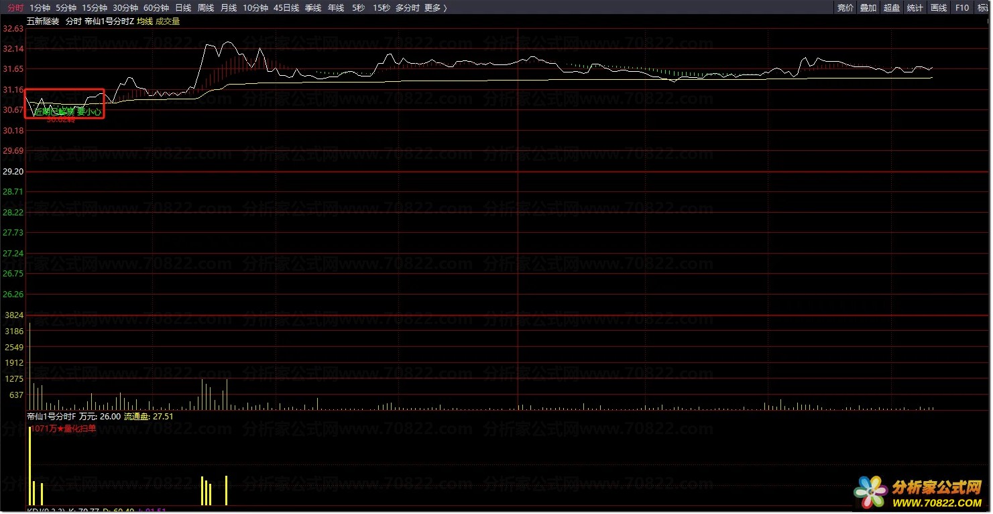Select the 月线 monthly chart tab
993x514 pixels.
pyautogui.click(x=229, y=8)
